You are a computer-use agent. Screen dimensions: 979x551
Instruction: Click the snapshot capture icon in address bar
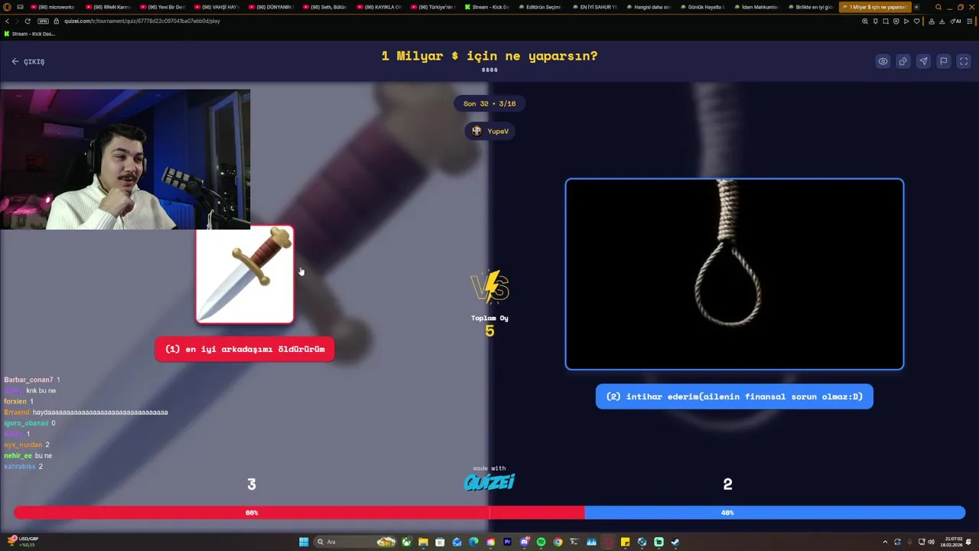pyautogui.click(x=886, y=21)
